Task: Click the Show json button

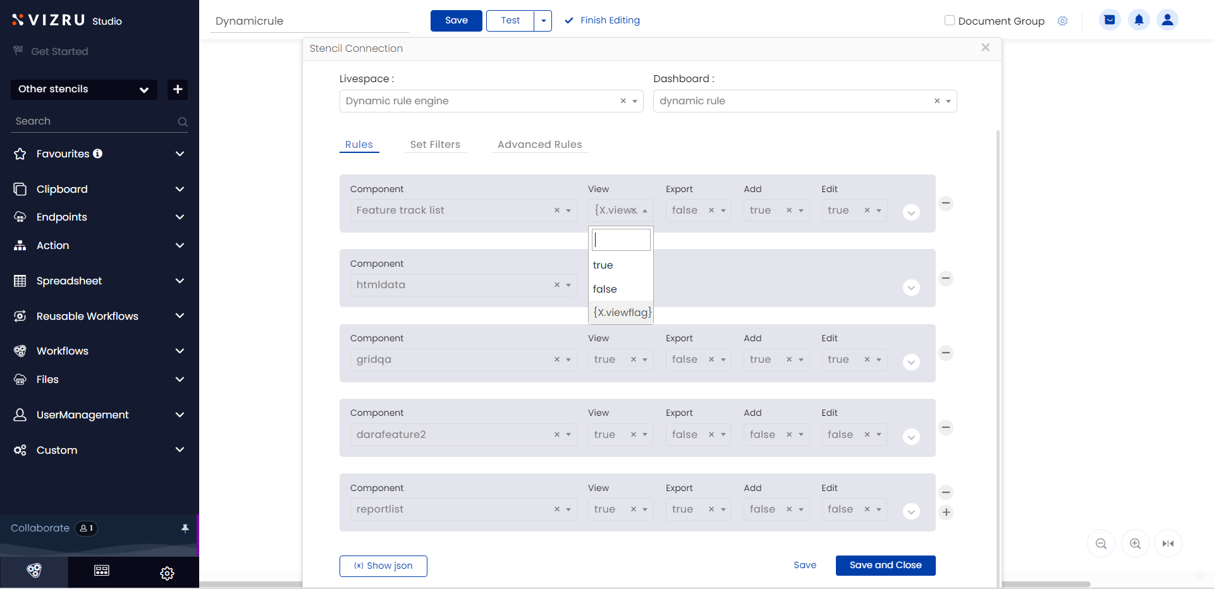Action: coord(383,566)
